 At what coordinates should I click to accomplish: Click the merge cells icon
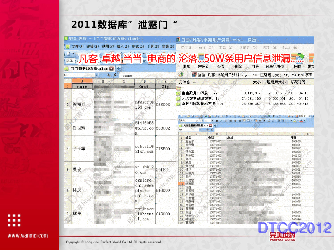[x=244, y=121]
